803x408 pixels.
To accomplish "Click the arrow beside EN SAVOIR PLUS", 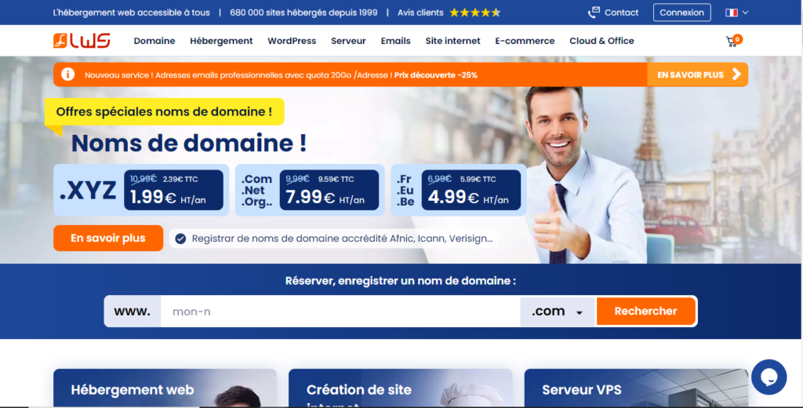I will point(736,75).
